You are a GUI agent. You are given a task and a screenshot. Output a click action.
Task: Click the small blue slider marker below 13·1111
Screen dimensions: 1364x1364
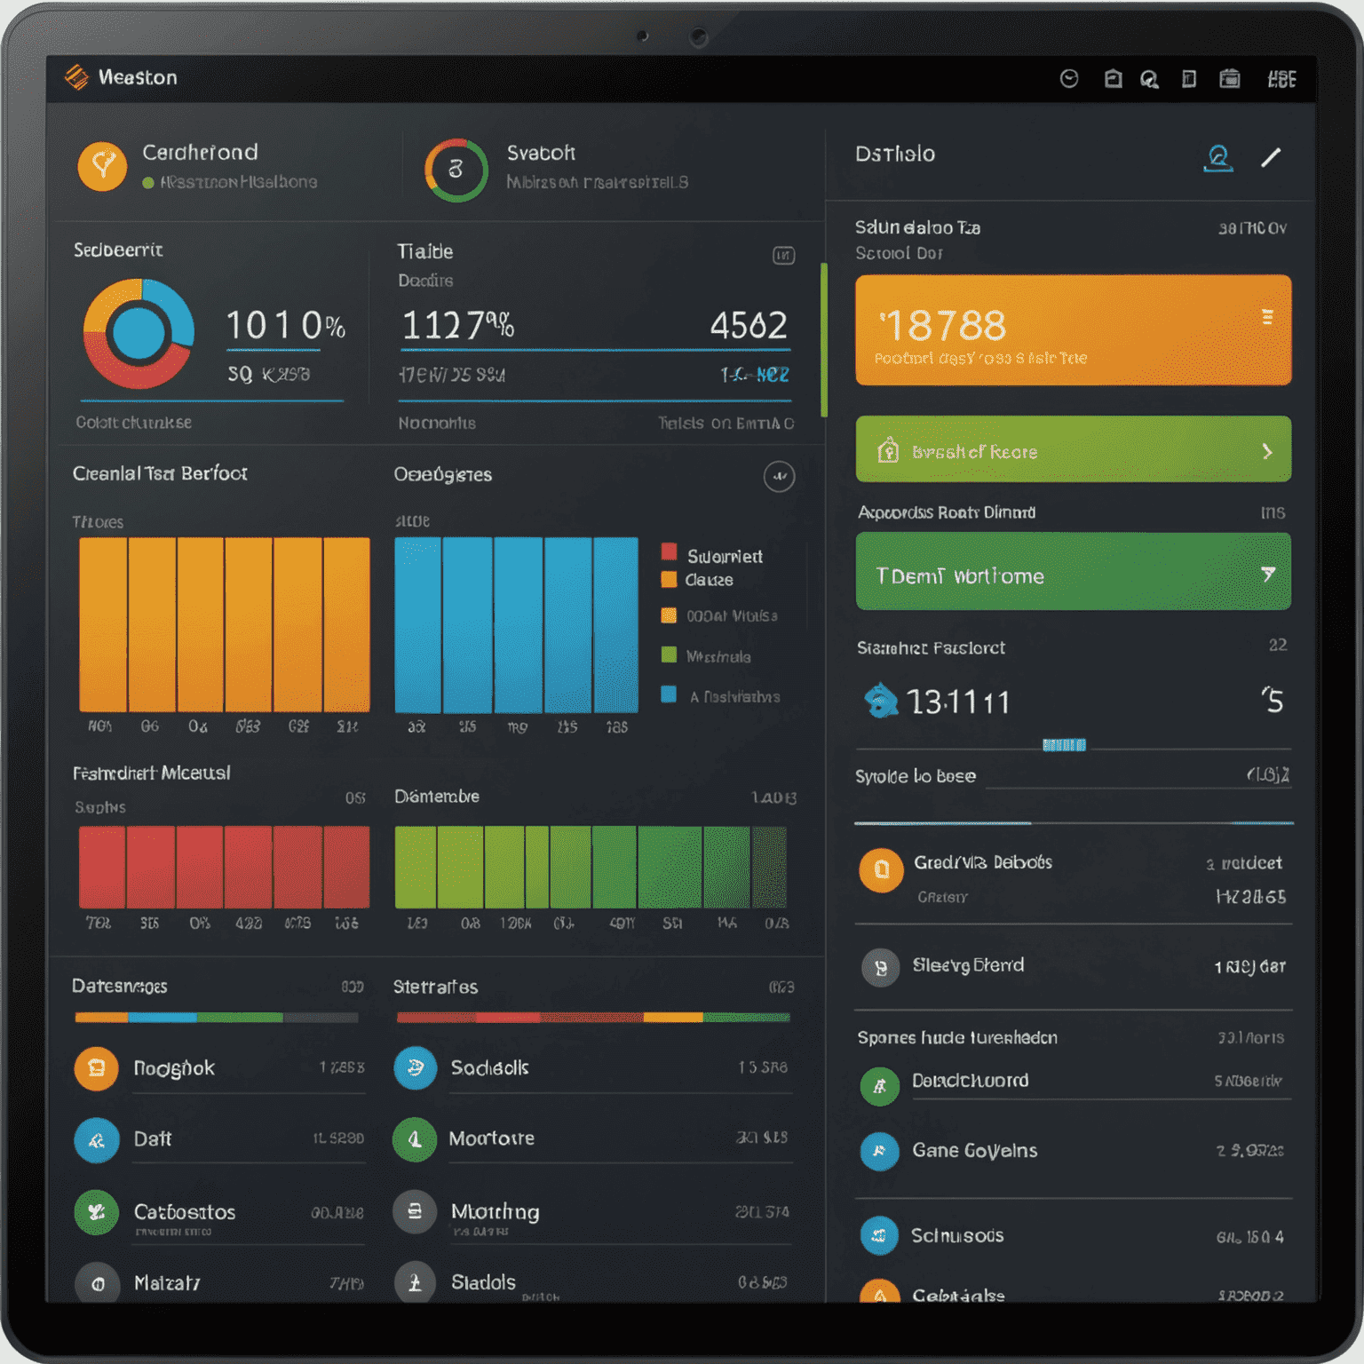(1064, 745)
